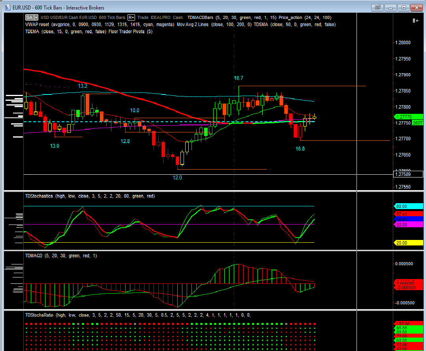Click the magenta 50.00 stochastics level tag
This screenshot has height=351, width=426.
(408, 225)
